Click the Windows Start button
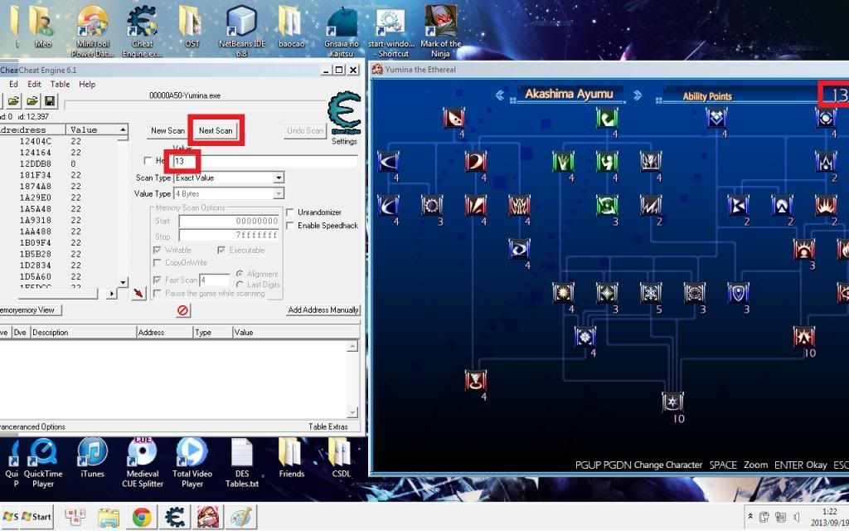This screenshot has height=531, width=849. click(x=36, y=516)
